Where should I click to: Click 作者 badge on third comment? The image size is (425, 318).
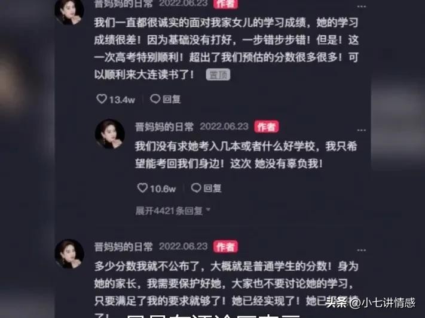225,247
